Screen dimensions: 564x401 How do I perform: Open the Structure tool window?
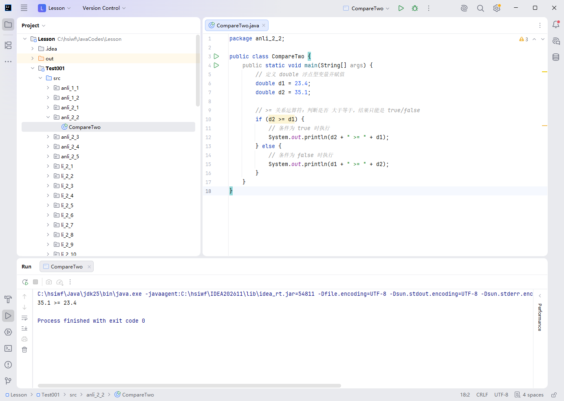[x=8, y=45]
